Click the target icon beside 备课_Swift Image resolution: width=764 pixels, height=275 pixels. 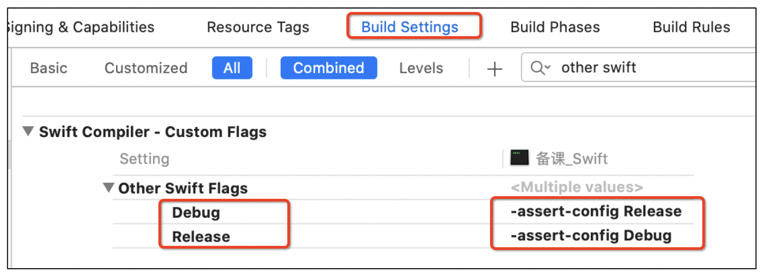click(519, 157)
